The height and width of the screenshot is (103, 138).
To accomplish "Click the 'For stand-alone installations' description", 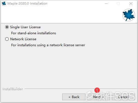I will 34,33.
